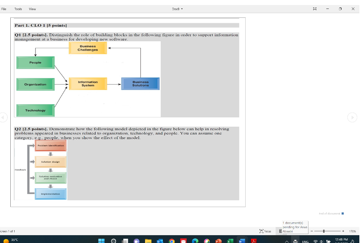
Task: Open the Wi-Fi network tray icon
Action: 315,242
